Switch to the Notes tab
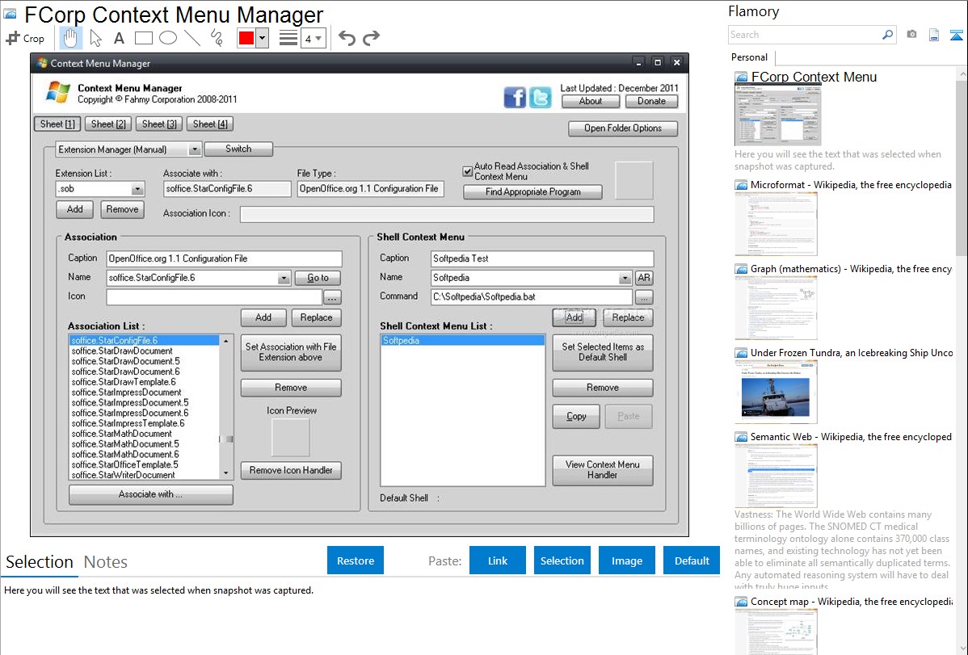968x655 pixels. point(105,562)
